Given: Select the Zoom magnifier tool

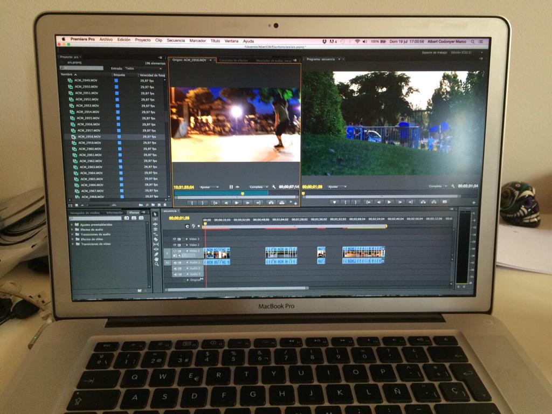Looking at the screenshot, I should [156, 264].
